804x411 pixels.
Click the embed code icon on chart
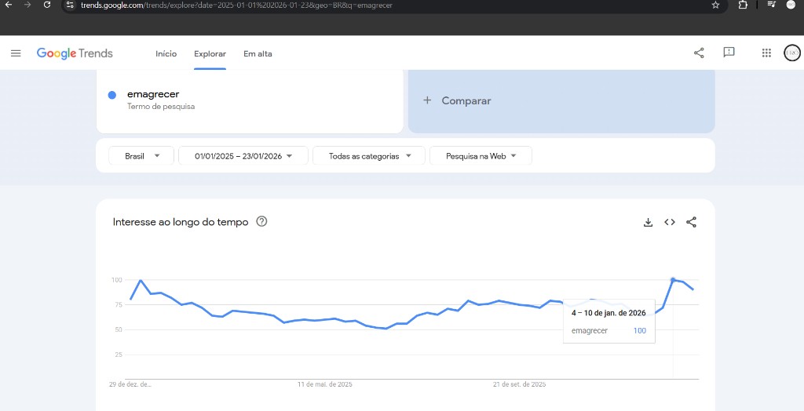pos(670,222)
